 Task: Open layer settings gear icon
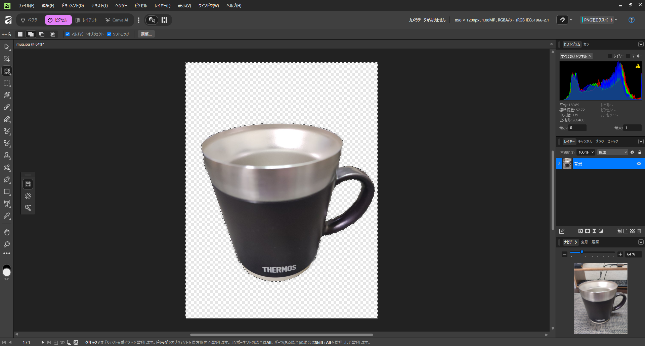[632, 152]
